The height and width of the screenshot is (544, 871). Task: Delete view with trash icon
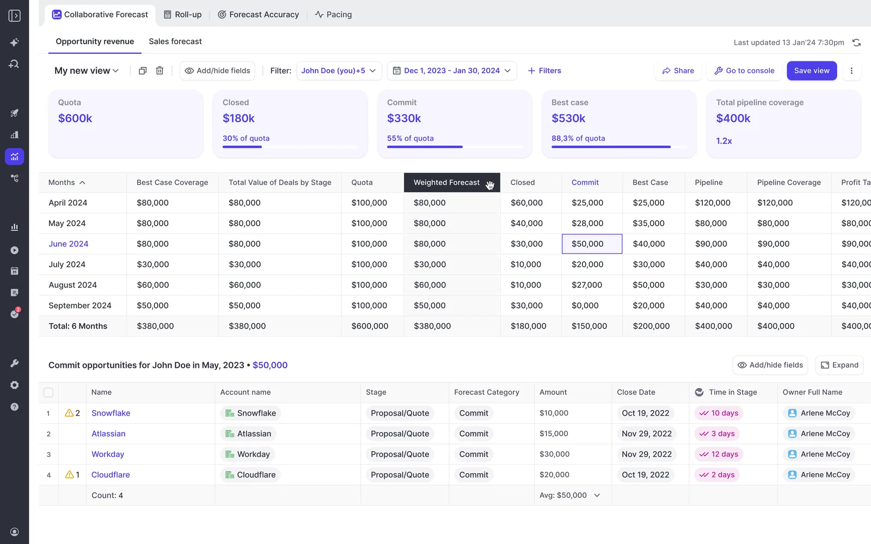[160, 71]
